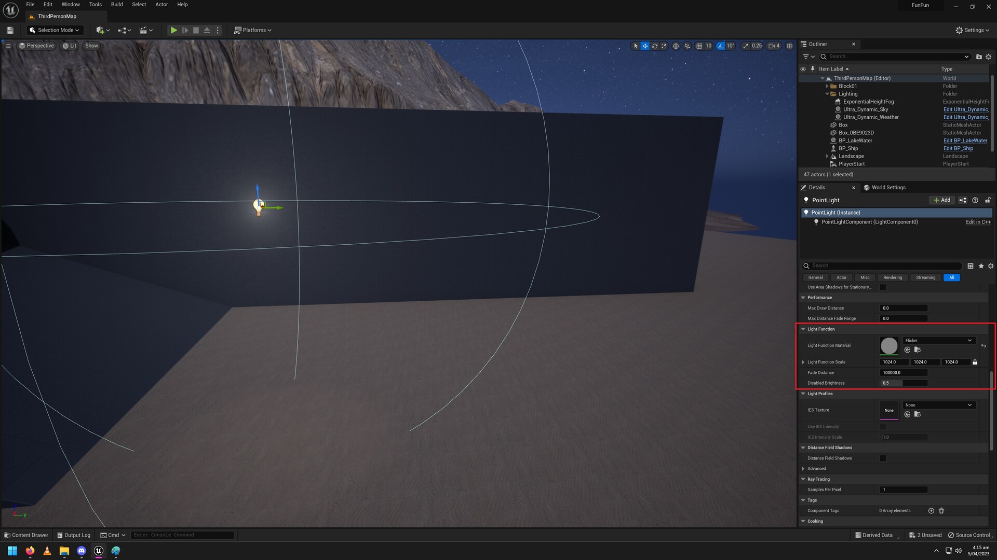Unlock the Light Function Scale axis lock
This screenshot has height=560, width=997.
click(975, 362)
